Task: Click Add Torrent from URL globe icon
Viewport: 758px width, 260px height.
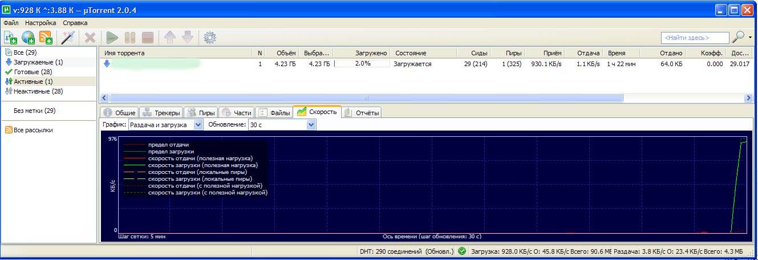Action: 28,38
